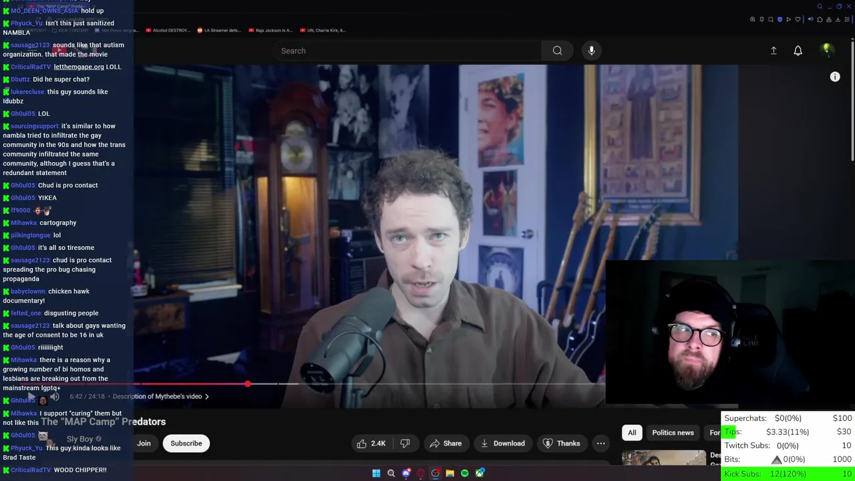Image resolution: width=855 pixels, height=481 pixels.
Task: Click chat username sourcingsupport
Action: tap(35, 126)
